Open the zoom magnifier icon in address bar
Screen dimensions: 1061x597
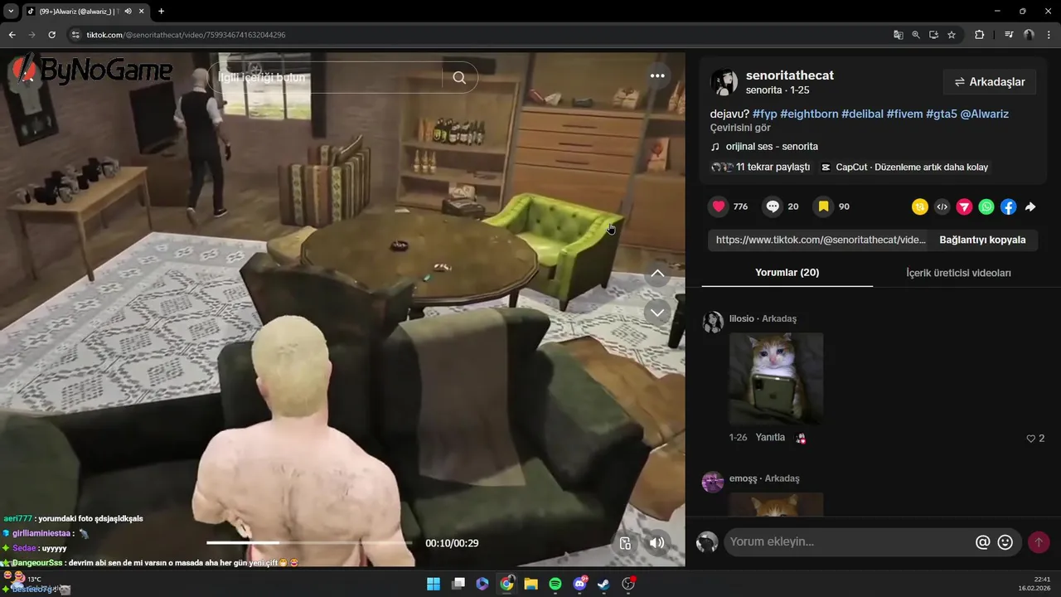coord(916,35)
